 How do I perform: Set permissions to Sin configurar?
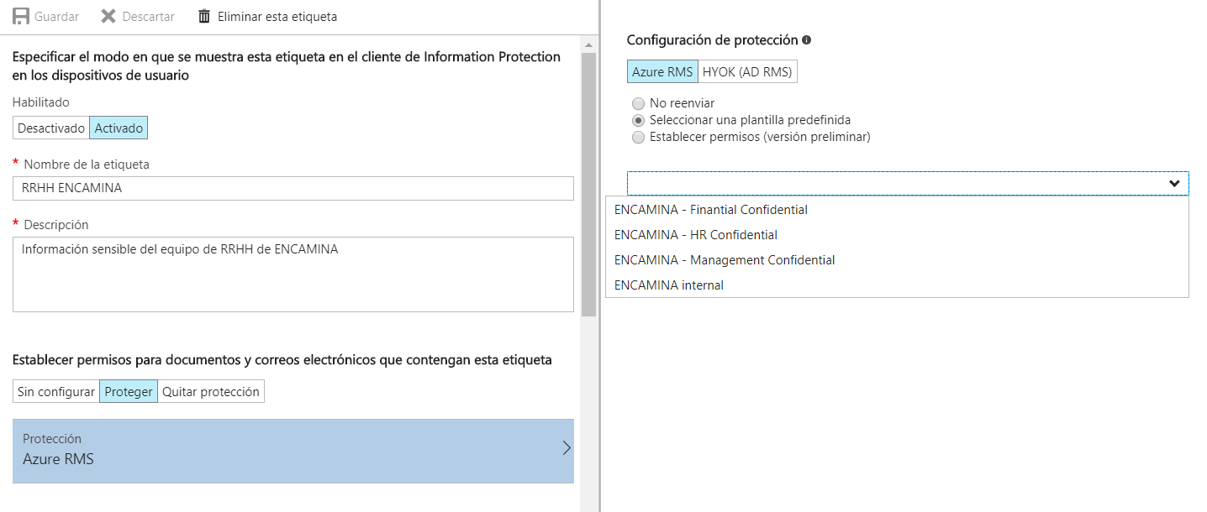[x=55, y=390]
